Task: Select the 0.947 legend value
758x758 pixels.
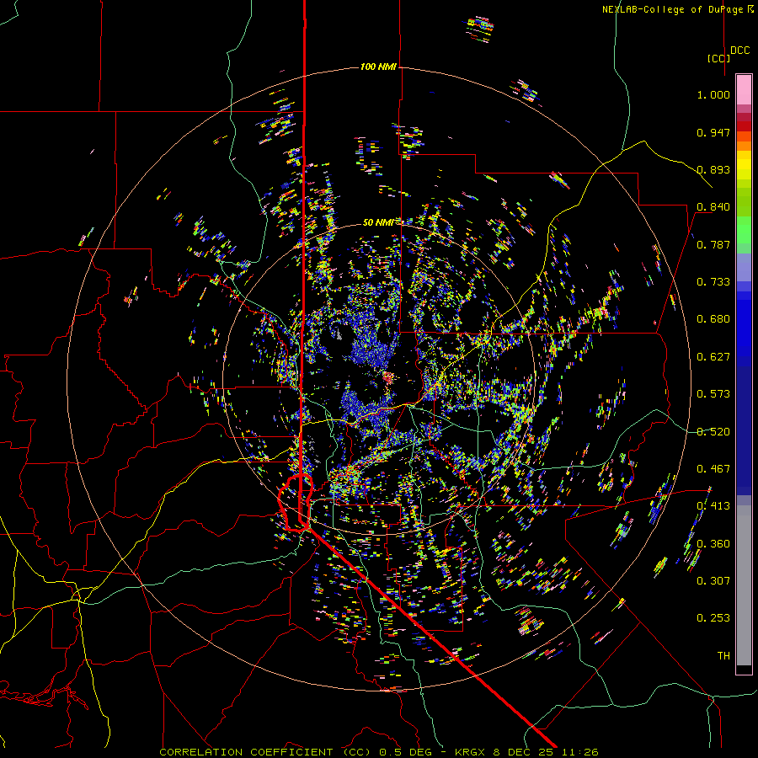Action: click(713, 132)
